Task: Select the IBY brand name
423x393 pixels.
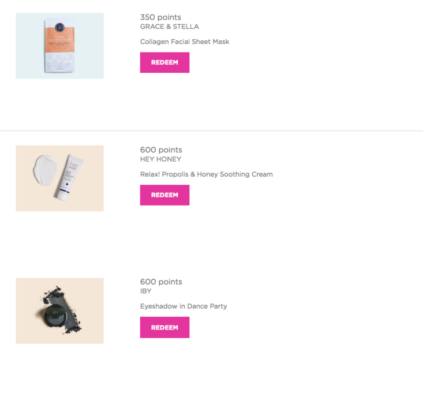Action: [x=145, y=291]
